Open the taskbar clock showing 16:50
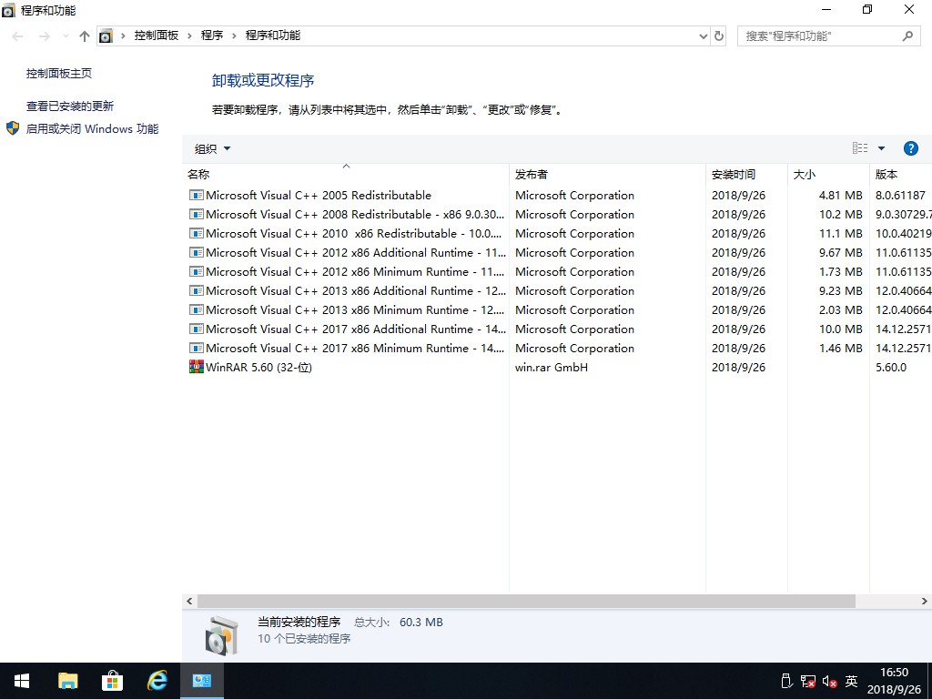This screenshot has height=699, width=932. point(894,681)
